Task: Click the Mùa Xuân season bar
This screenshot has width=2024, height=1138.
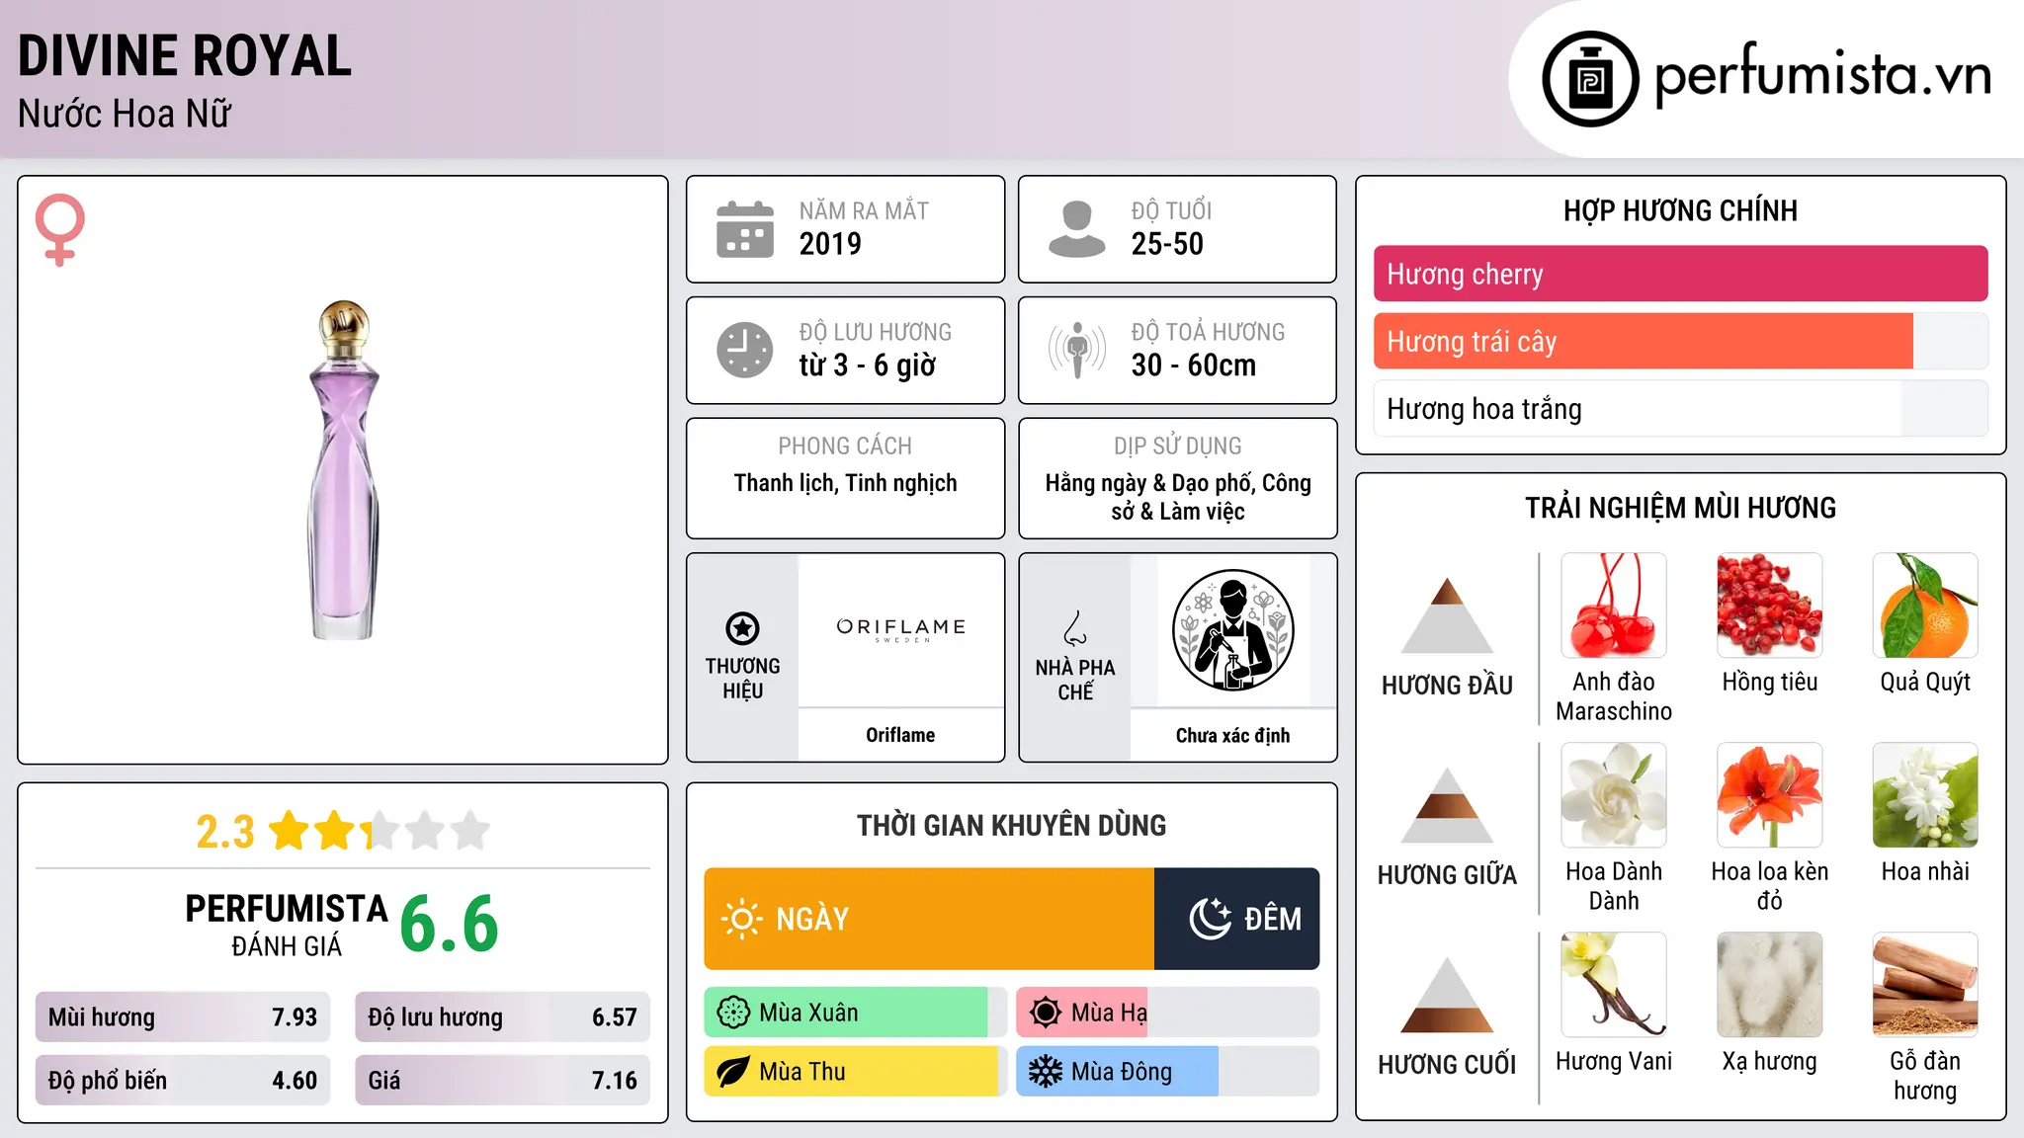Action: (855, 1013)
